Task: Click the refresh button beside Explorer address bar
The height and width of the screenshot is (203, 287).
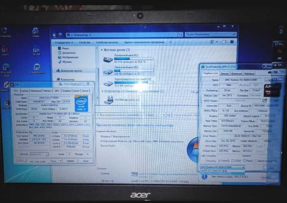Action: tap(180, 34)
